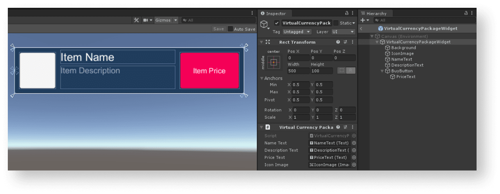Viewport: 500px width, 194px height.
Task: Open the Layer UI dropdown
Action: [343, 32]
